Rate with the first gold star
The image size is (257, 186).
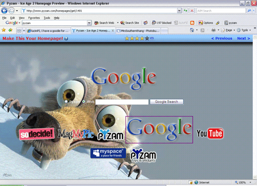click(x=127, y=38)
